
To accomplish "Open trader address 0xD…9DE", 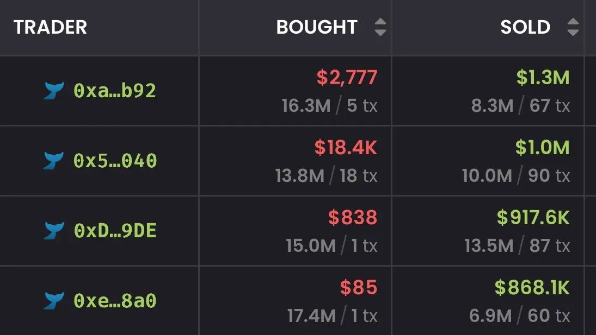I will (115, 231).
